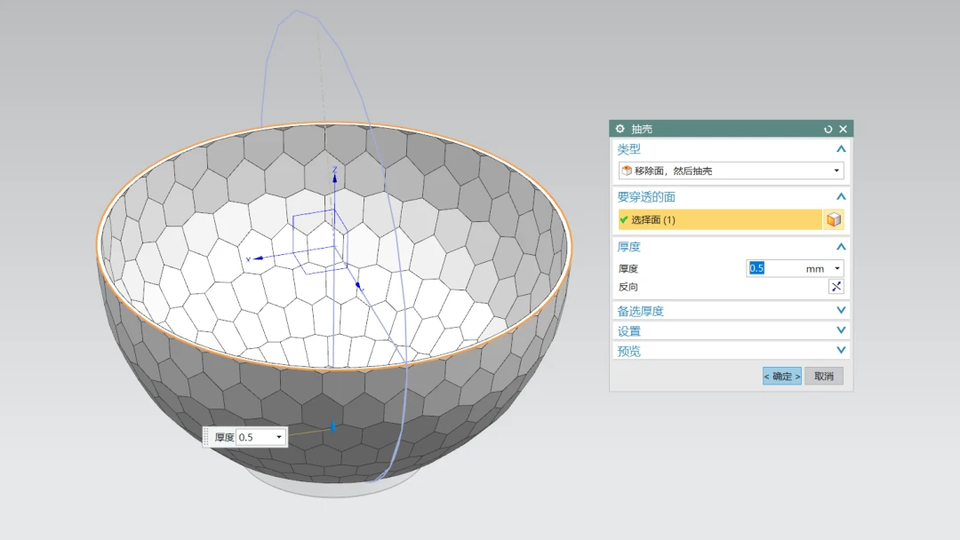Collapse the 厚度 section header
The height and width of the screenshot is (540, 960).
[841, 247]
